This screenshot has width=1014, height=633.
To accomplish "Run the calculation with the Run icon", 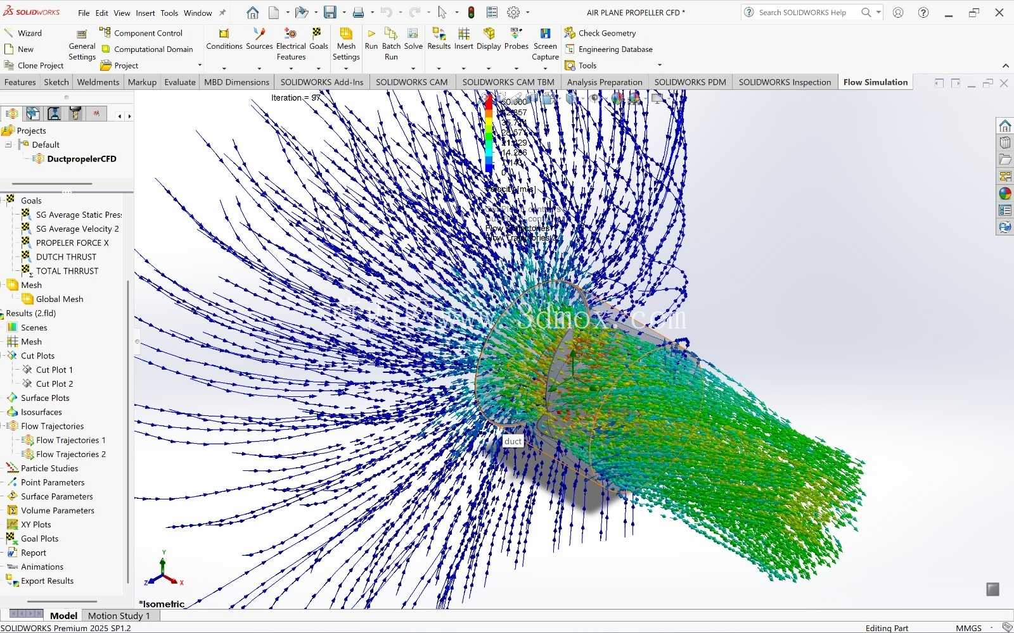I will [371, 39].
